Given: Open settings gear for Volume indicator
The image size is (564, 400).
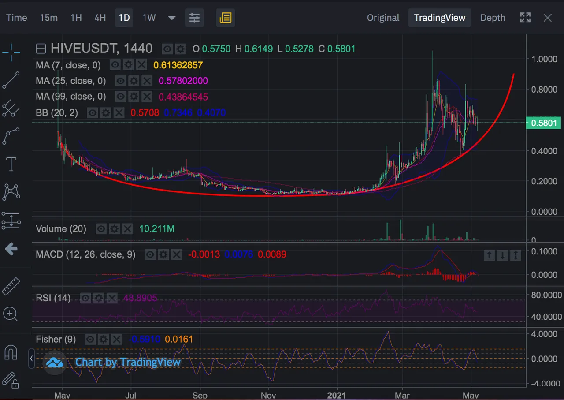Looking at the screenshot, I should pos(114,229).
